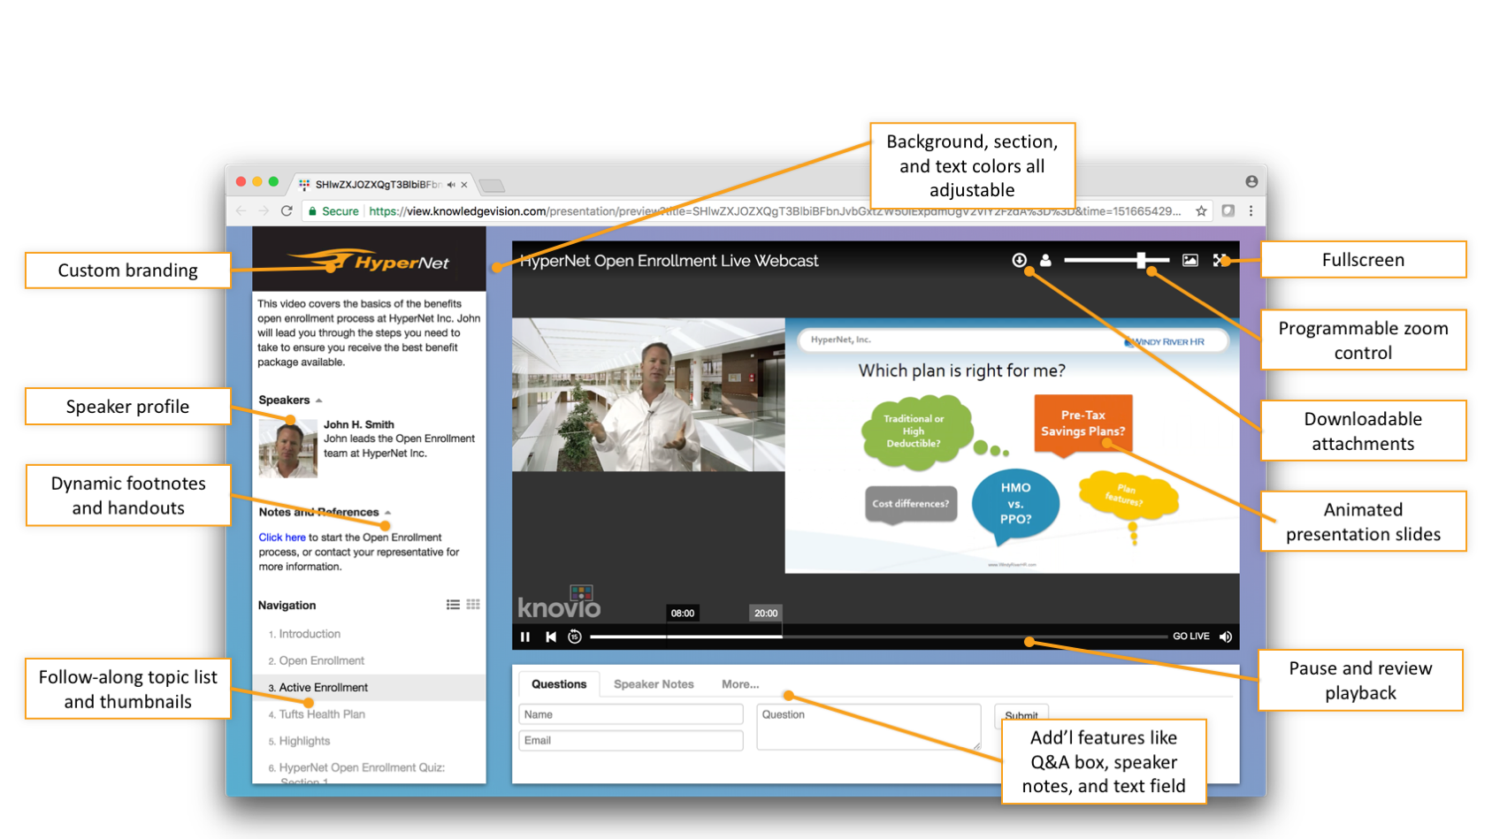Viewport: 1492px width, 839px height.
Task: Switch navigation to list view
Action: point(453,605)
